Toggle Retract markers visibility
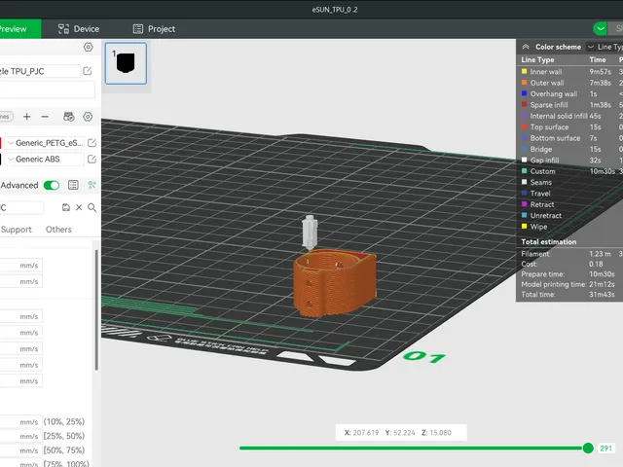Screen dimensions: 623x467 (524, 204)
